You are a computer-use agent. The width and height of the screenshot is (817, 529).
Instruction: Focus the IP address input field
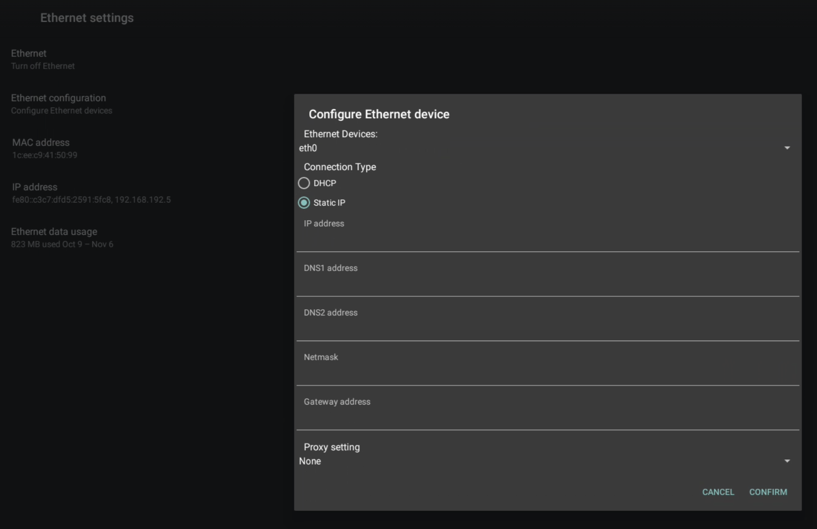click(548, 240)
